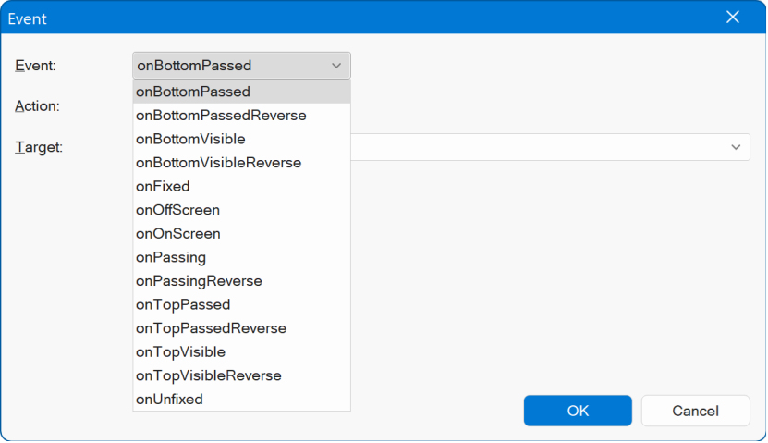This screenshot has height=443, width=768.
Task: Collapse the Event combo box arrow
Action: point(335,66)
